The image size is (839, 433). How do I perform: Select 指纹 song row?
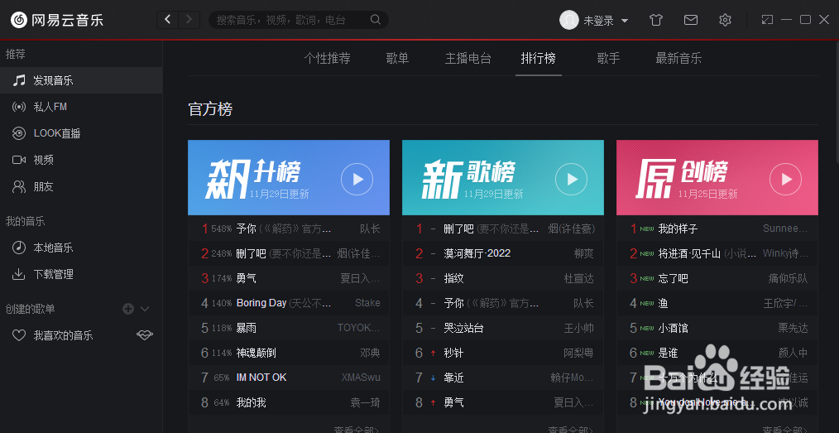pyautogui.click(x=503, y=278)
